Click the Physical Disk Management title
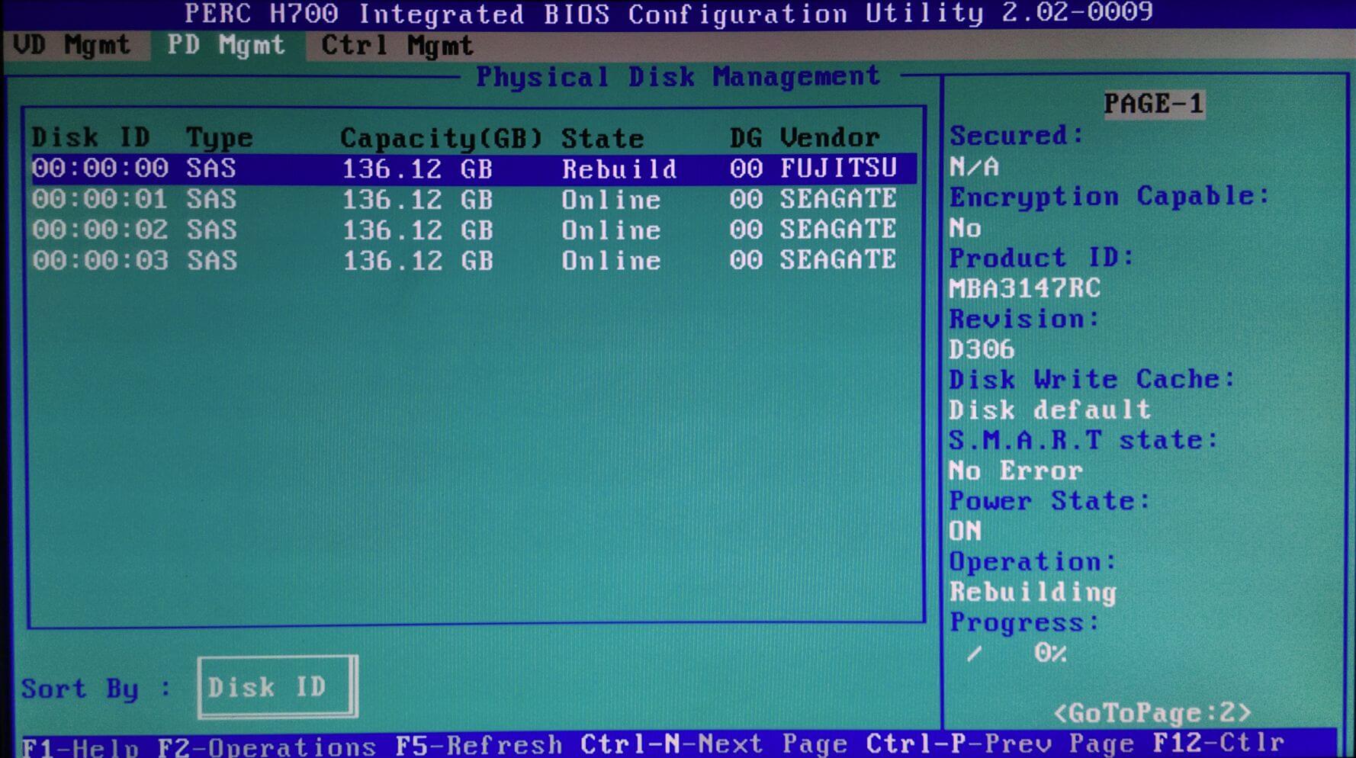 click(x=678, y=76)
